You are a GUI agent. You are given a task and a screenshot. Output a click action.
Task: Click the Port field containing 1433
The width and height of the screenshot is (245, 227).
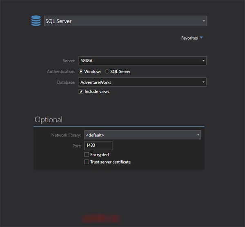(98, 145)
